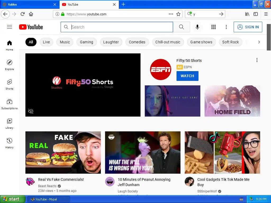Click the green secure padlock icon

pos(63,14)
